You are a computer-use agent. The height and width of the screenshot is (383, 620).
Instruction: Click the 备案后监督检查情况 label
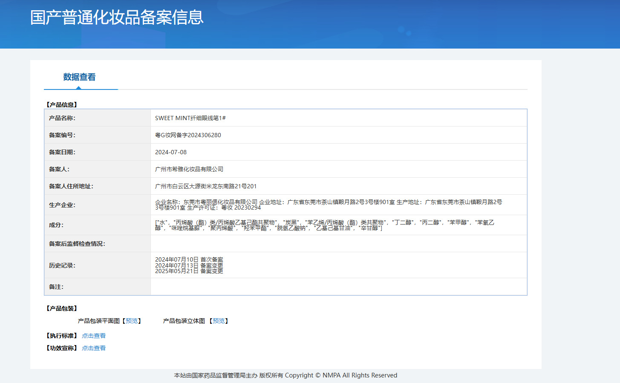click(x=77, y=244)
